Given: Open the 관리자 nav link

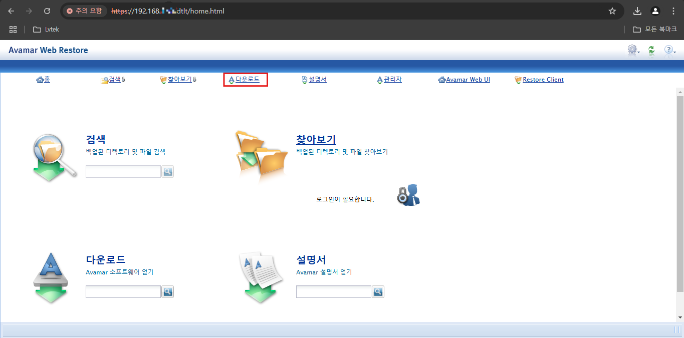Looking at the screenshot, I should [393, 80].
